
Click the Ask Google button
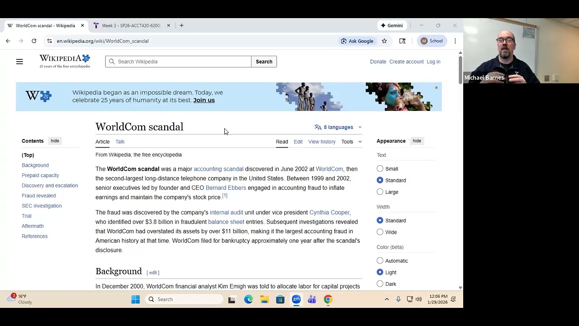tap(357, 41)
